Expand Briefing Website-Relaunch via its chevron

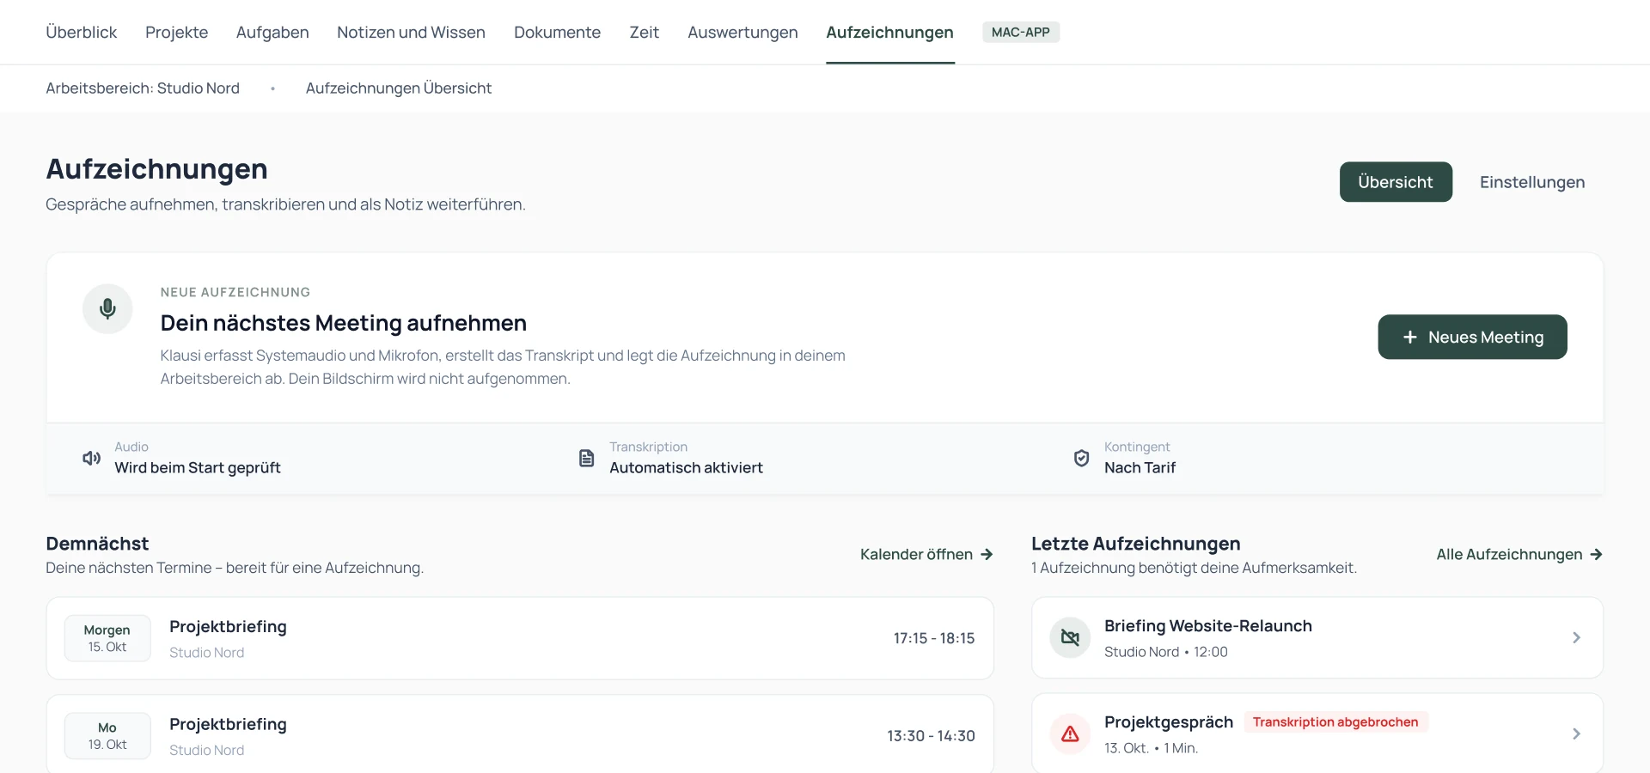click(x=1576, y=637)
